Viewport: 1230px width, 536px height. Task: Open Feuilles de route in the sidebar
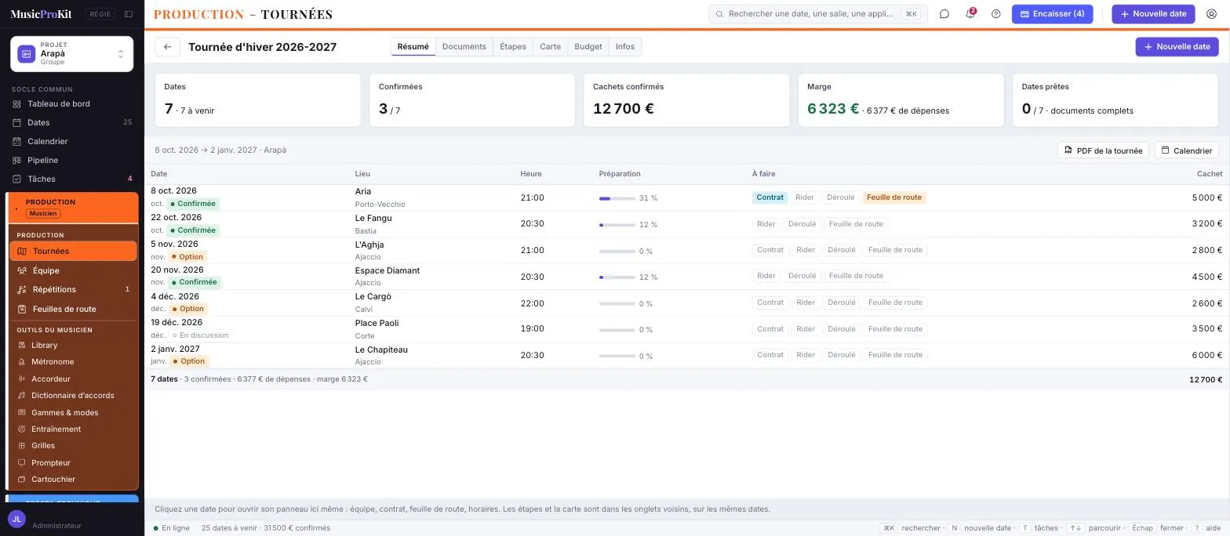(73, 309)
